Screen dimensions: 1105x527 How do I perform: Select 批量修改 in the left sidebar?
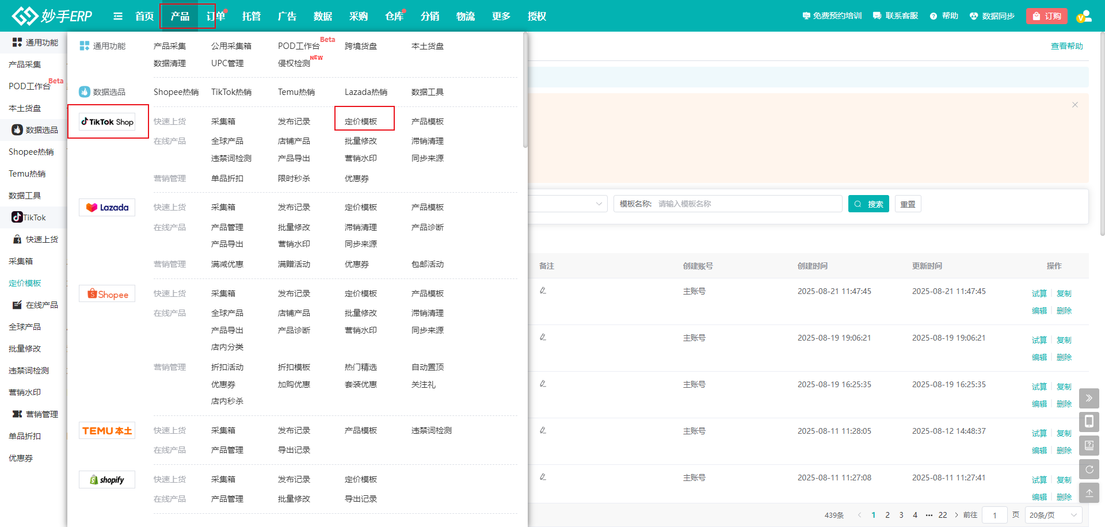pos(25,349)
